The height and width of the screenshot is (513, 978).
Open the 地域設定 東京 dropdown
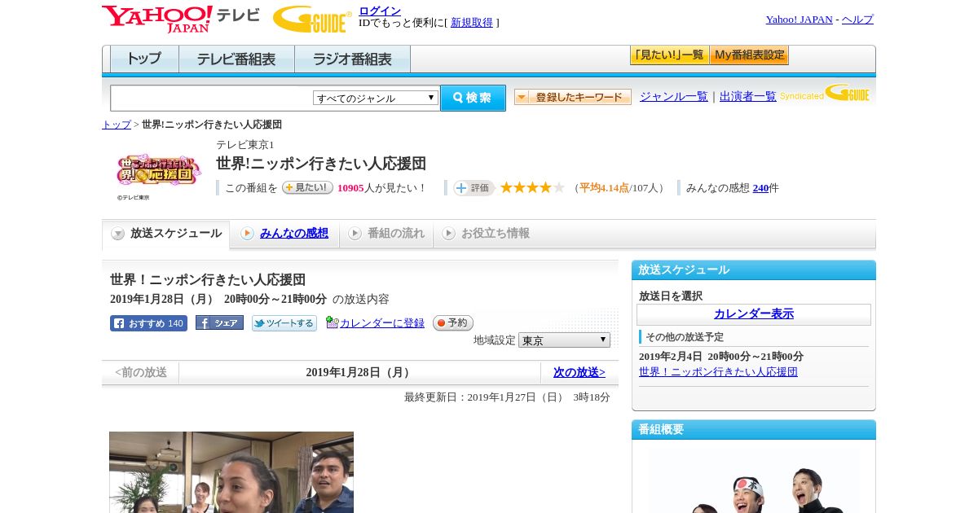[x=564, y=340]
